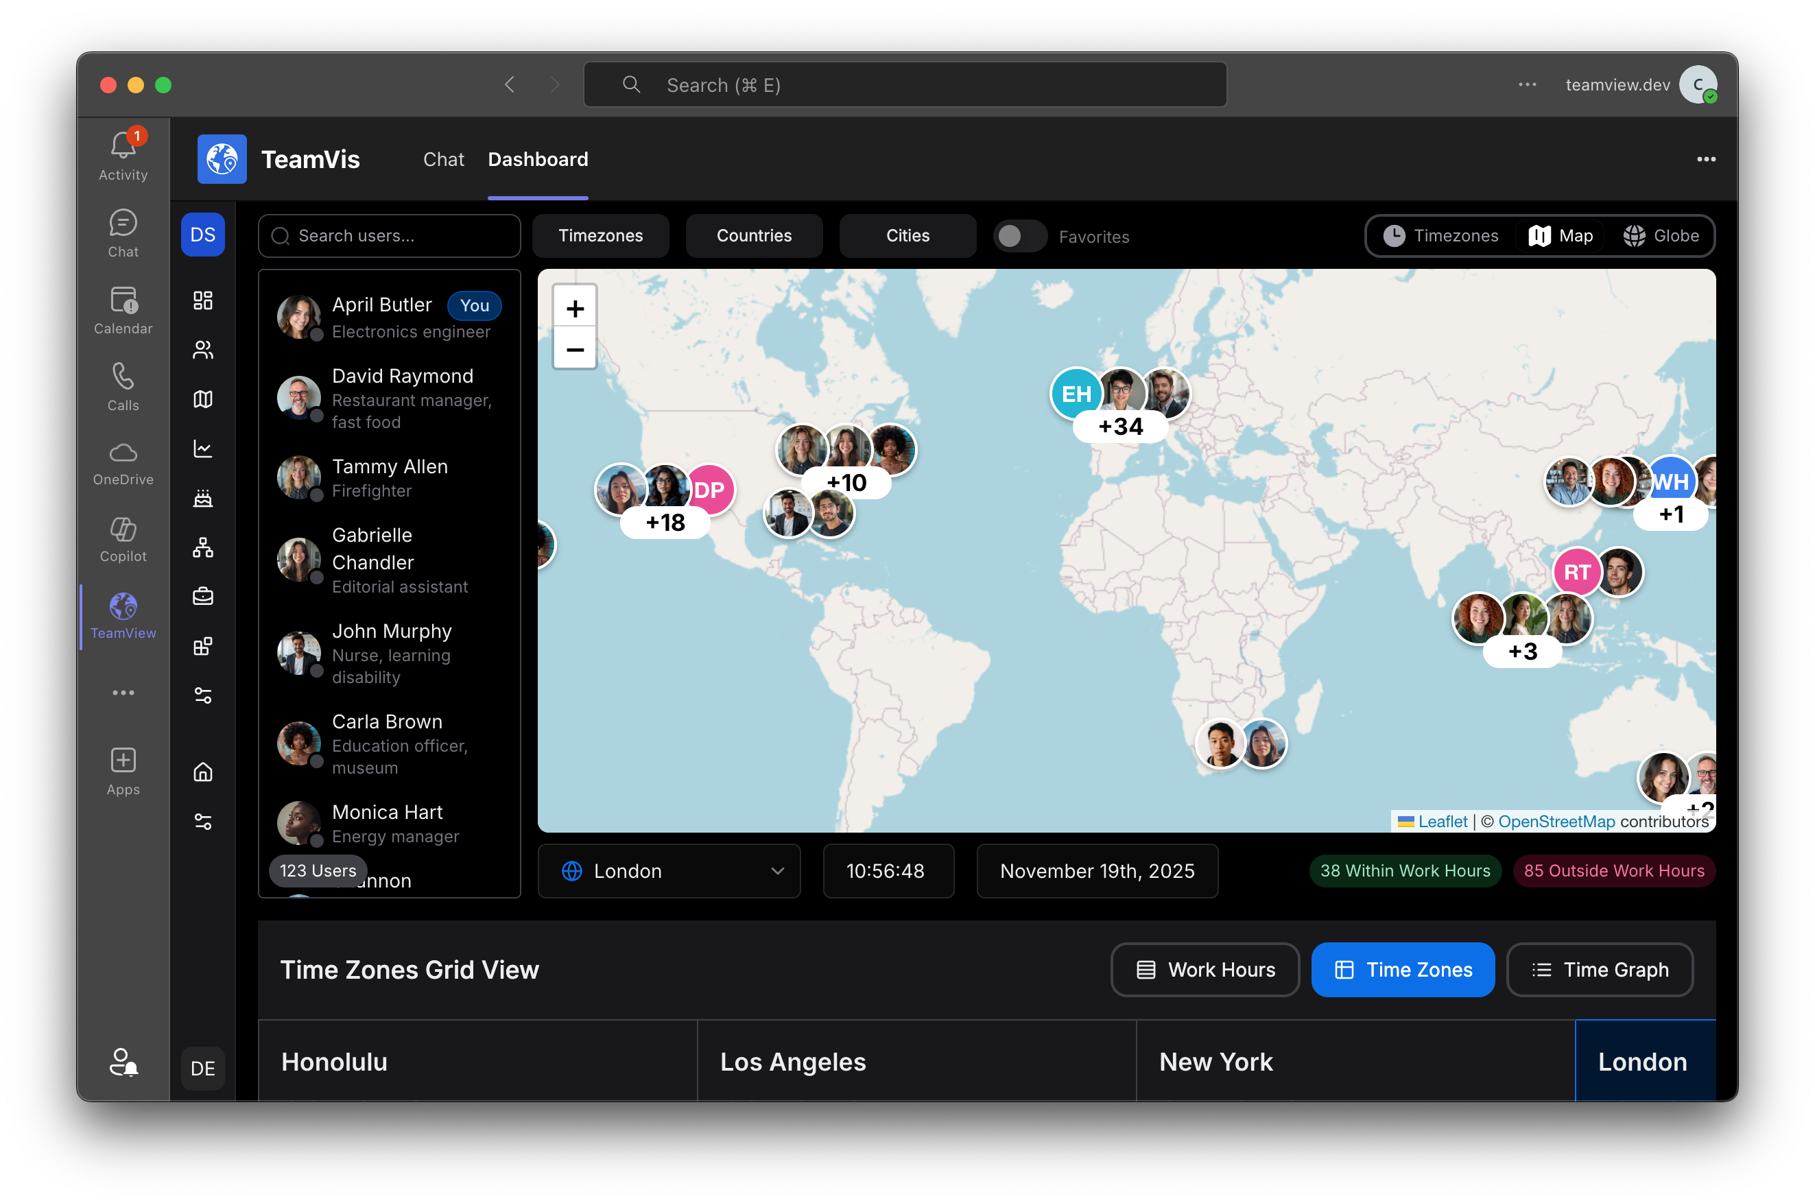Viewport: 1815px width, 1203px height.
Task: Click the DS workspace badge
Action: (202, 235)
